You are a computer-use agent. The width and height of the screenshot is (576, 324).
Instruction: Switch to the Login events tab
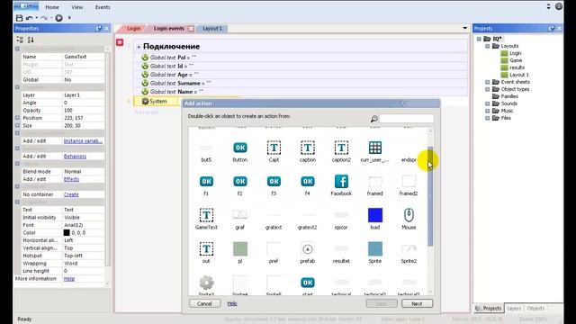click(x=168, y=28)
